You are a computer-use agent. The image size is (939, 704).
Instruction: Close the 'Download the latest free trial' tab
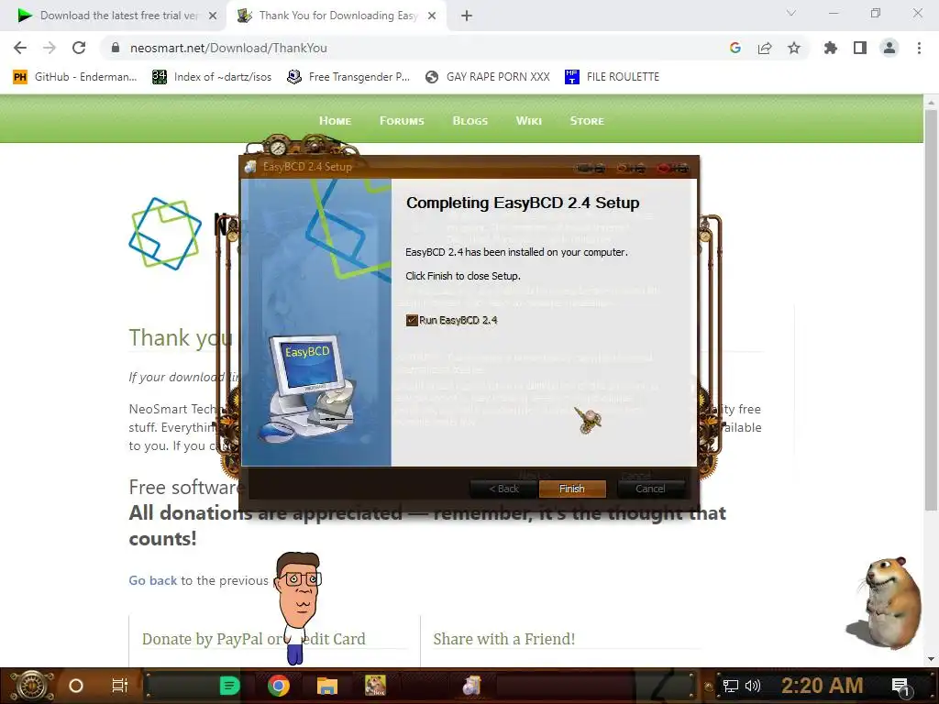point(213,16)
